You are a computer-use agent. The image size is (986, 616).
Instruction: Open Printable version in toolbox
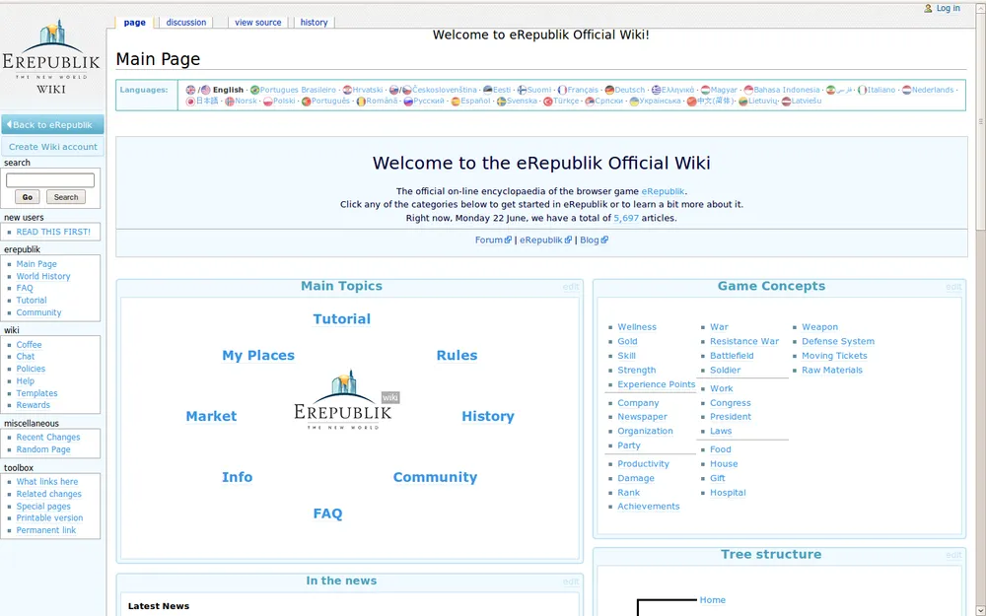[49, 518]
